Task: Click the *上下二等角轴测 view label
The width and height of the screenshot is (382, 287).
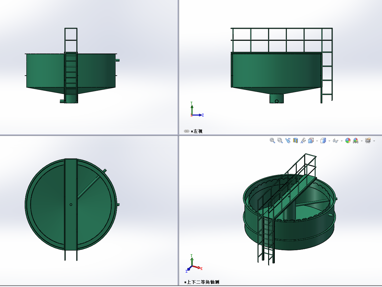Action: tap(202, 282)
